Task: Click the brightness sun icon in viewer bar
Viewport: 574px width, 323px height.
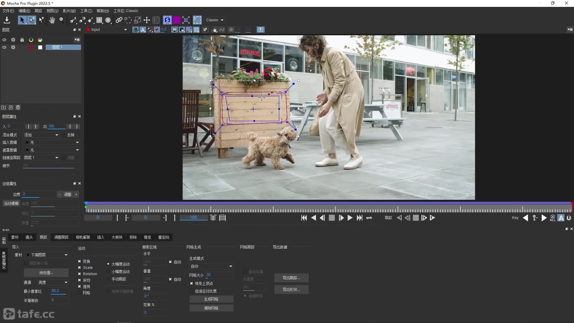Action: [x=231, y=30]
